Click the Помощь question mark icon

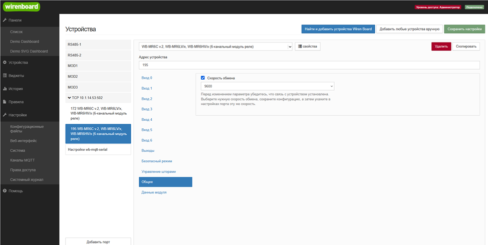point(5,191)
